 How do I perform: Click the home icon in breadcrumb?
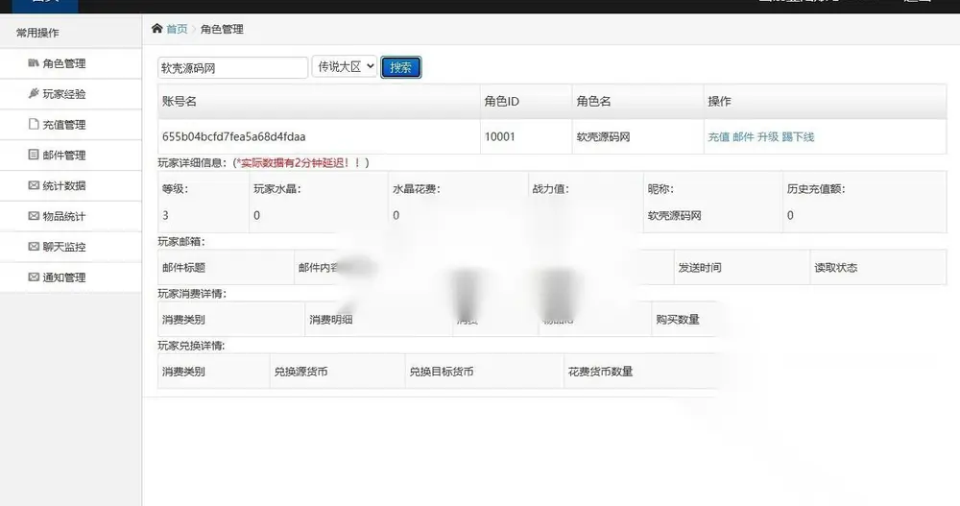156,28
